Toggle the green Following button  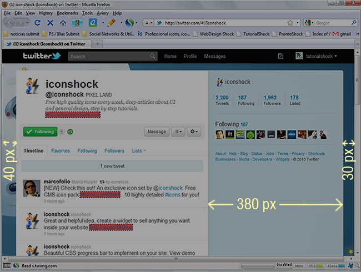(41, 132)
